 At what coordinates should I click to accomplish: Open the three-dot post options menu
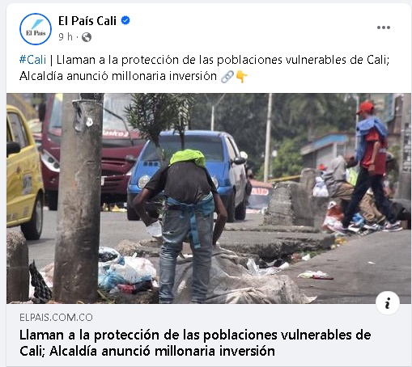(x=384, y=27)
